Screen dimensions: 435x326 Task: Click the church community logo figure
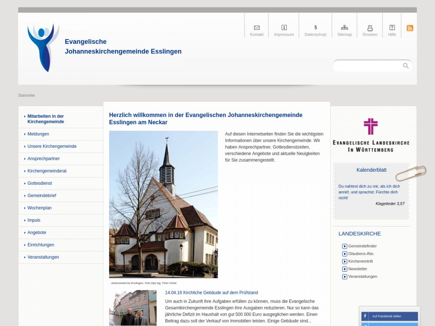[43, 47]
